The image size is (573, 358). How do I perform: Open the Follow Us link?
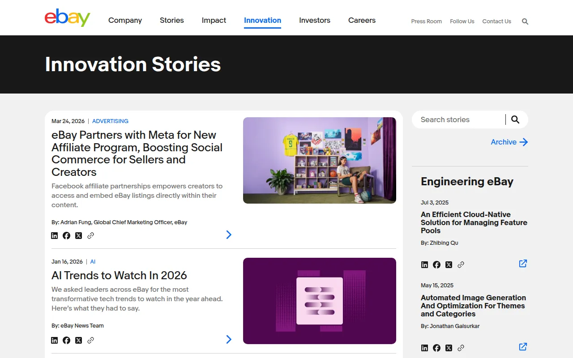pos(462,21)
